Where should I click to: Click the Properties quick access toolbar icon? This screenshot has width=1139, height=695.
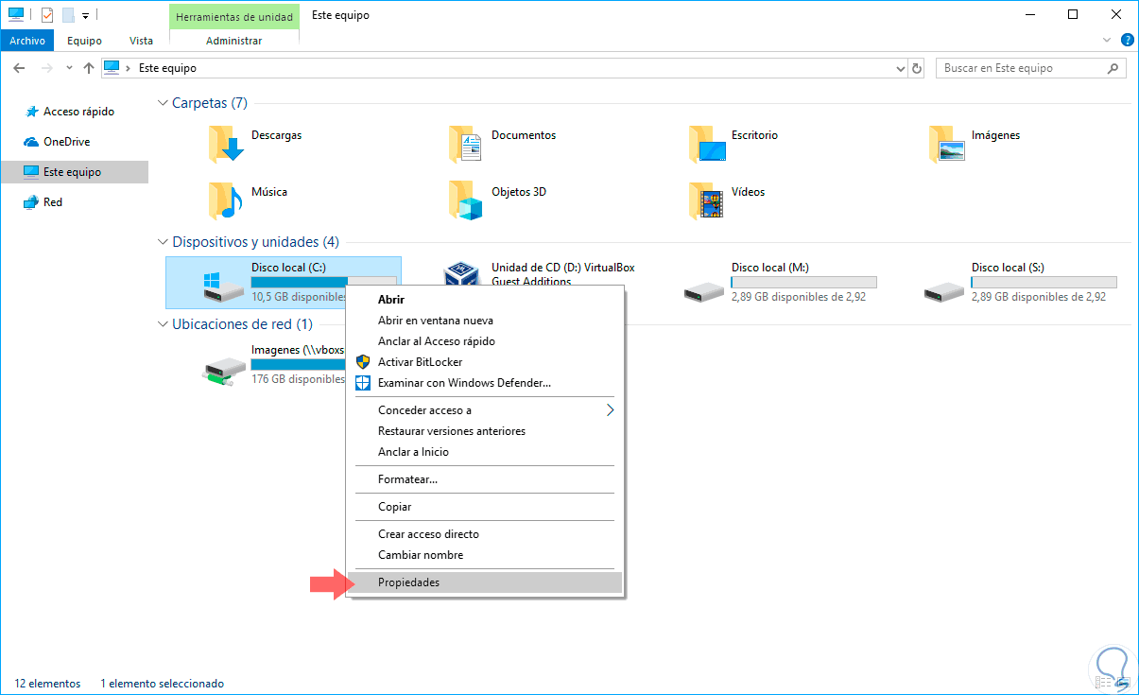click(x=47, y=15)
